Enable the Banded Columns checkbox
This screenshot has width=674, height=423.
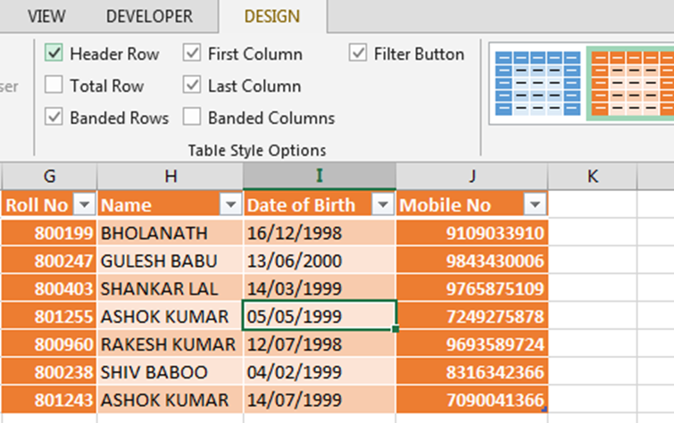192,118
